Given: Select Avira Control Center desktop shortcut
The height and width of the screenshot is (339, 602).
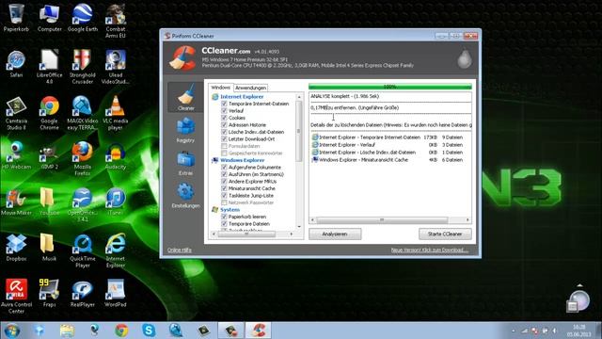Looking at the screenshot, I should point(16,297).
